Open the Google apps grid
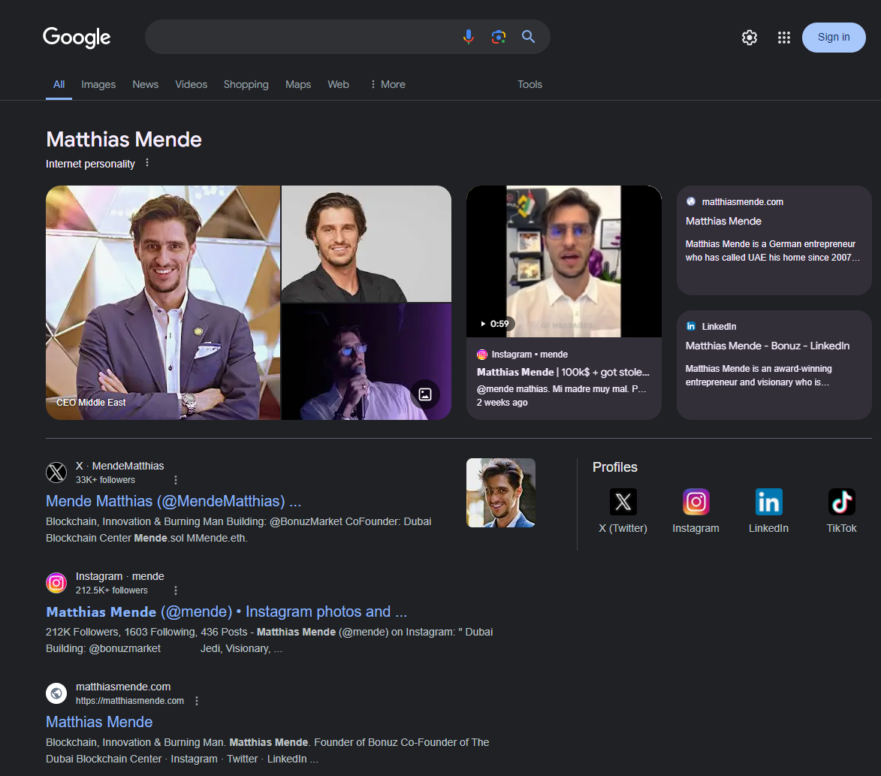881x776 pixels. pyautogui.click(x=783, y=38)
